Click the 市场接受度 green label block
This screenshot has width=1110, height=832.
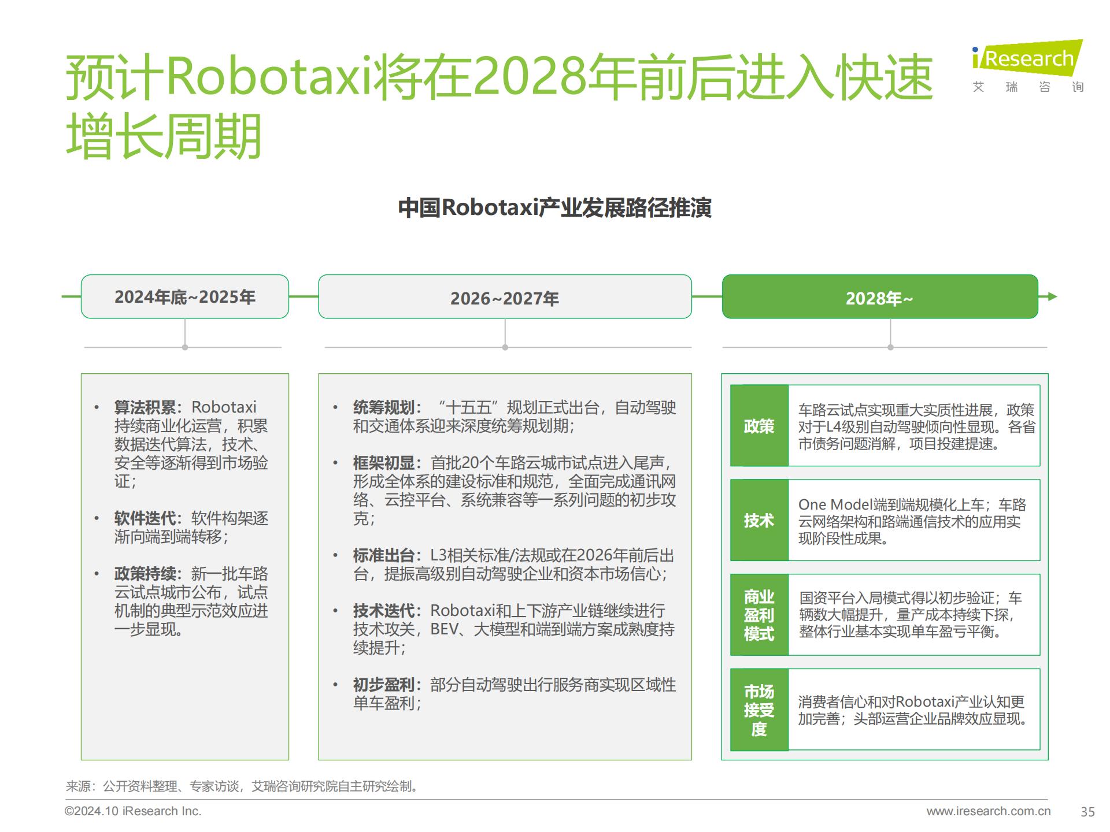(x=758, y=710)
